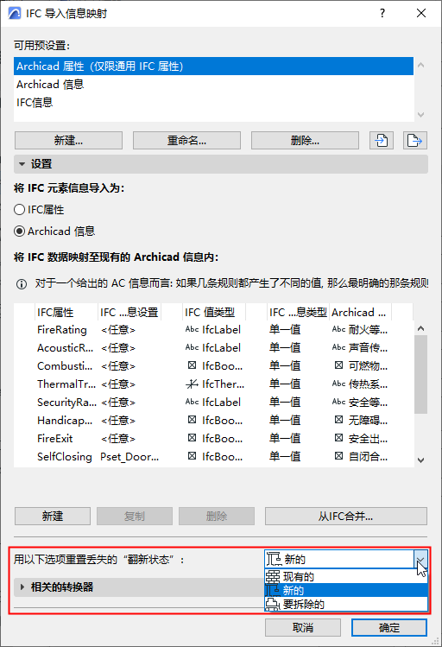Click the wall icon of 现有的 option
Image resolution: width=442 pixels, height=647 pixels.
coord(273,576)
